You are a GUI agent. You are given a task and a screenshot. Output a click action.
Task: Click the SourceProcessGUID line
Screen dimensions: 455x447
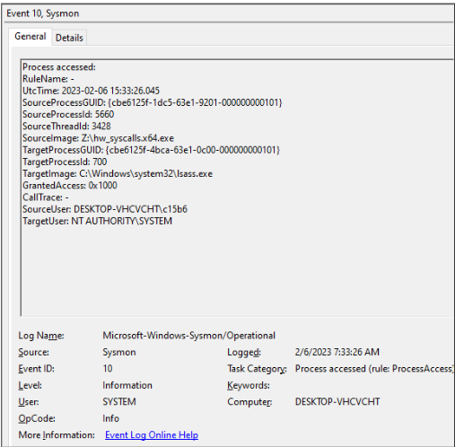click(153, 102)
